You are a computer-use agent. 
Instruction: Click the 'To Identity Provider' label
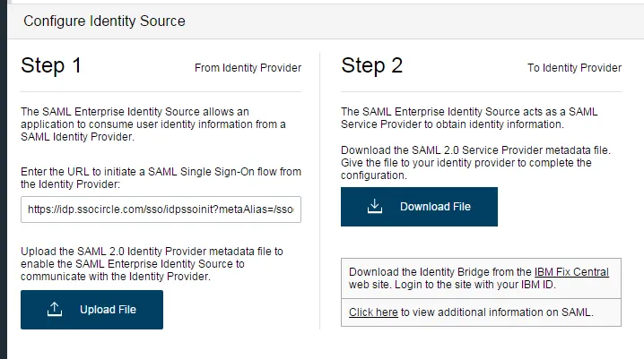point(573,67)
